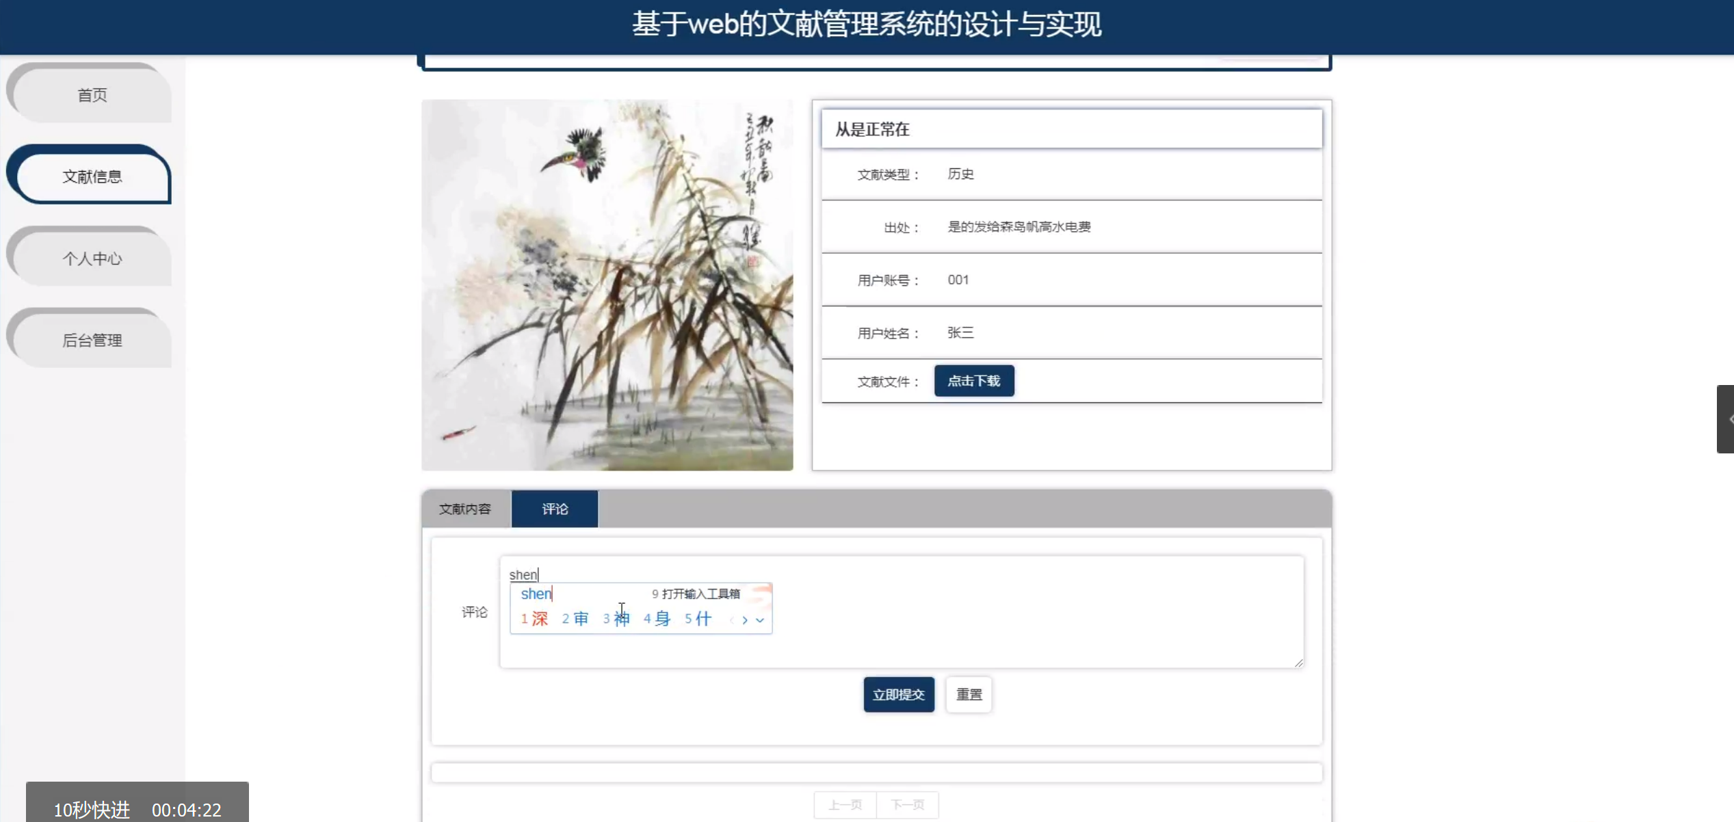Select 文献信息 in the sidebar
Image resolution: width=1734 pixels, height=822 pixels.
(x=92, y=176)
